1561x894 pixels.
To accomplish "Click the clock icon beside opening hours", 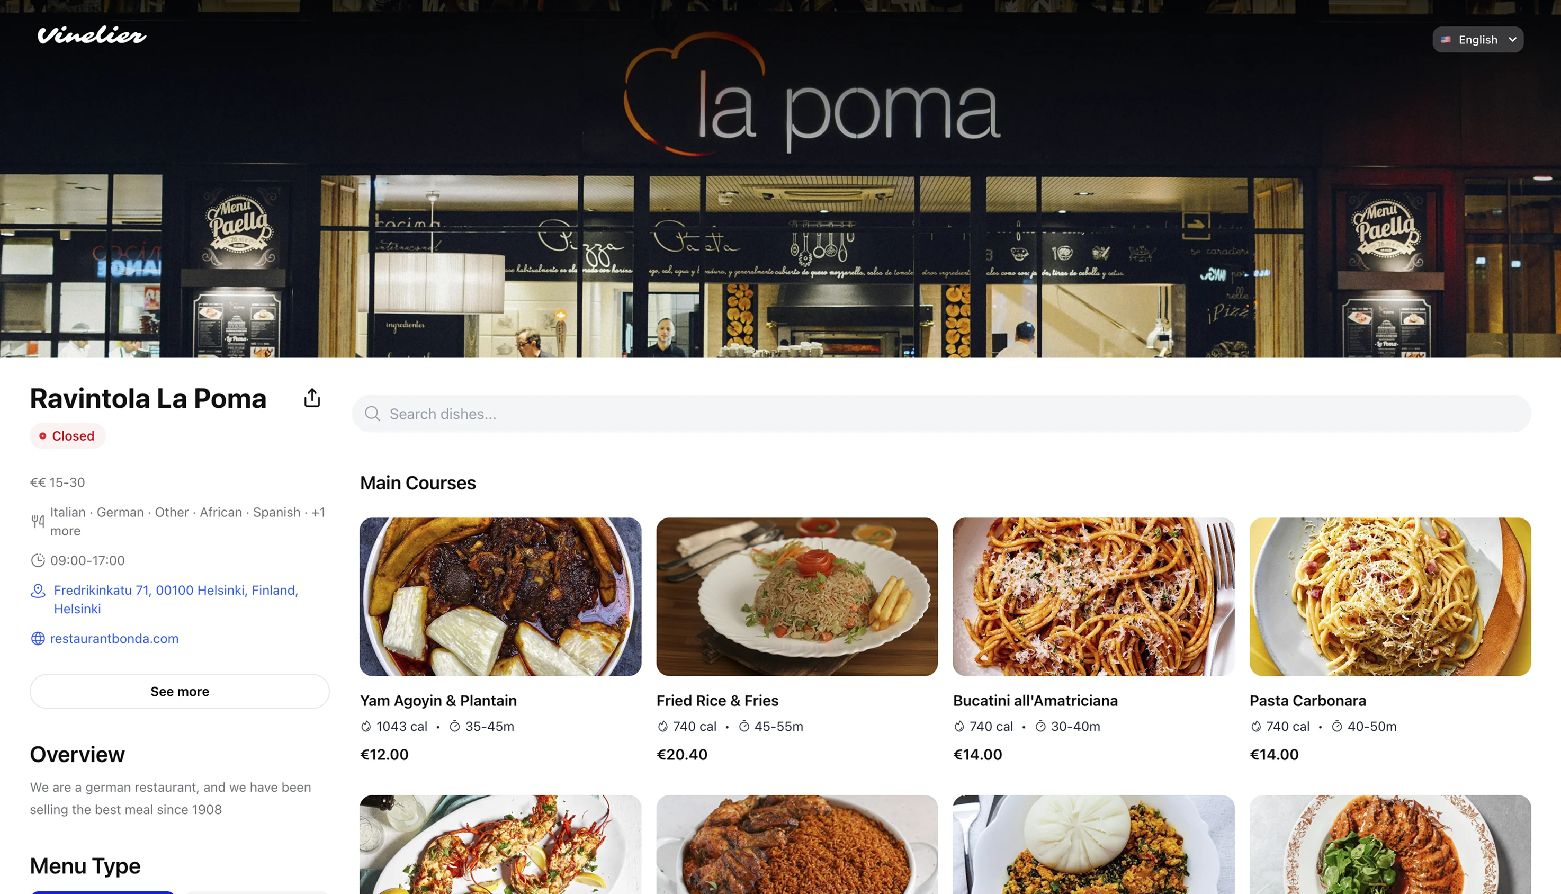I will pos(38,560).
